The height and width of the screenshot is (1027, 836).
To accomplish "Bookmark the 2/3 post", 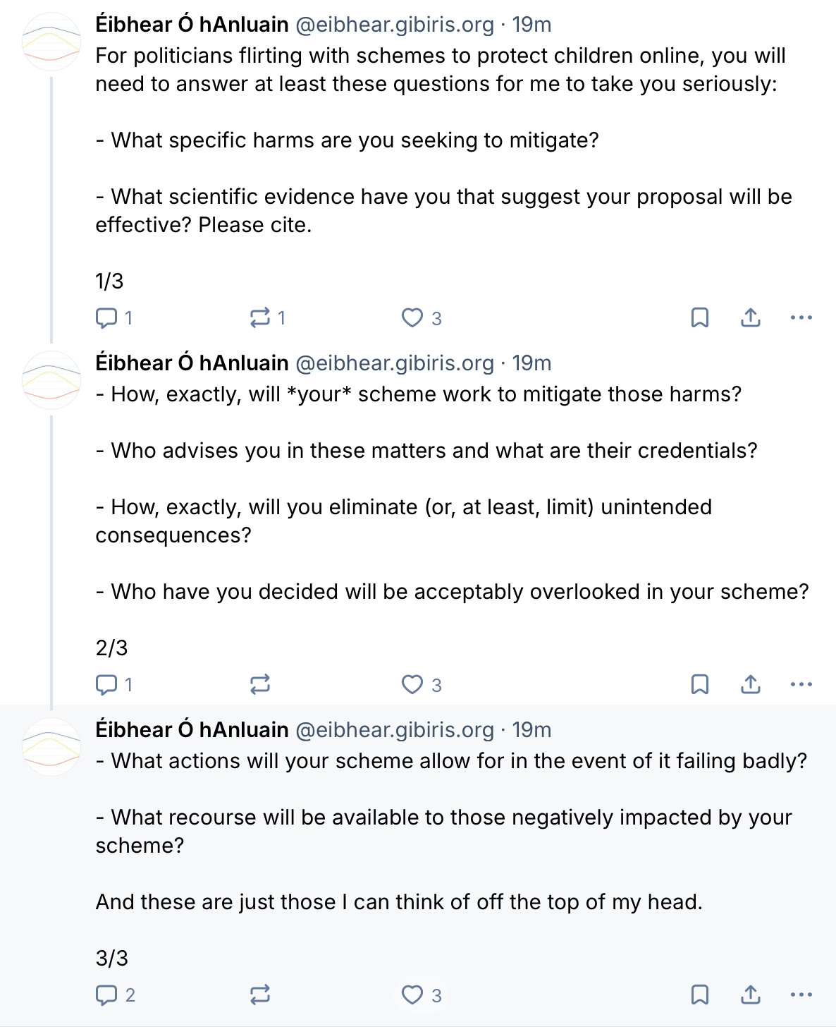I will [x=700, y=685].
